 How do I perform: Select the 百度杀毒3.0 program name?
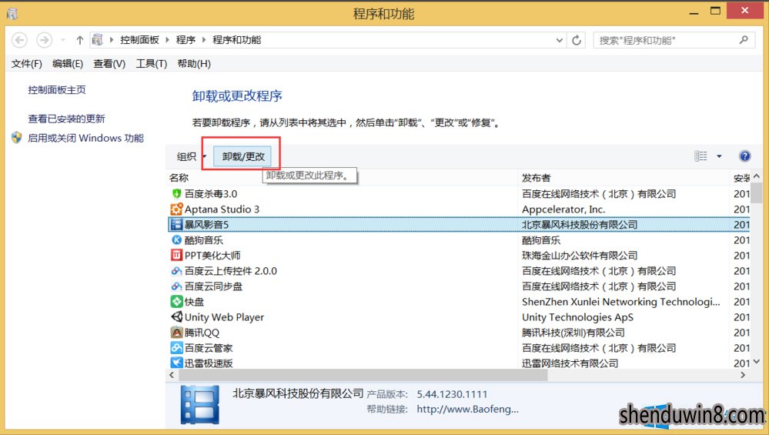(x=211, y=194)
